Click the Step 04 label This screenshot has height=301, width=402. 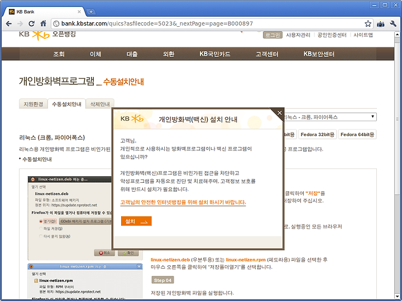coord(163,280)
